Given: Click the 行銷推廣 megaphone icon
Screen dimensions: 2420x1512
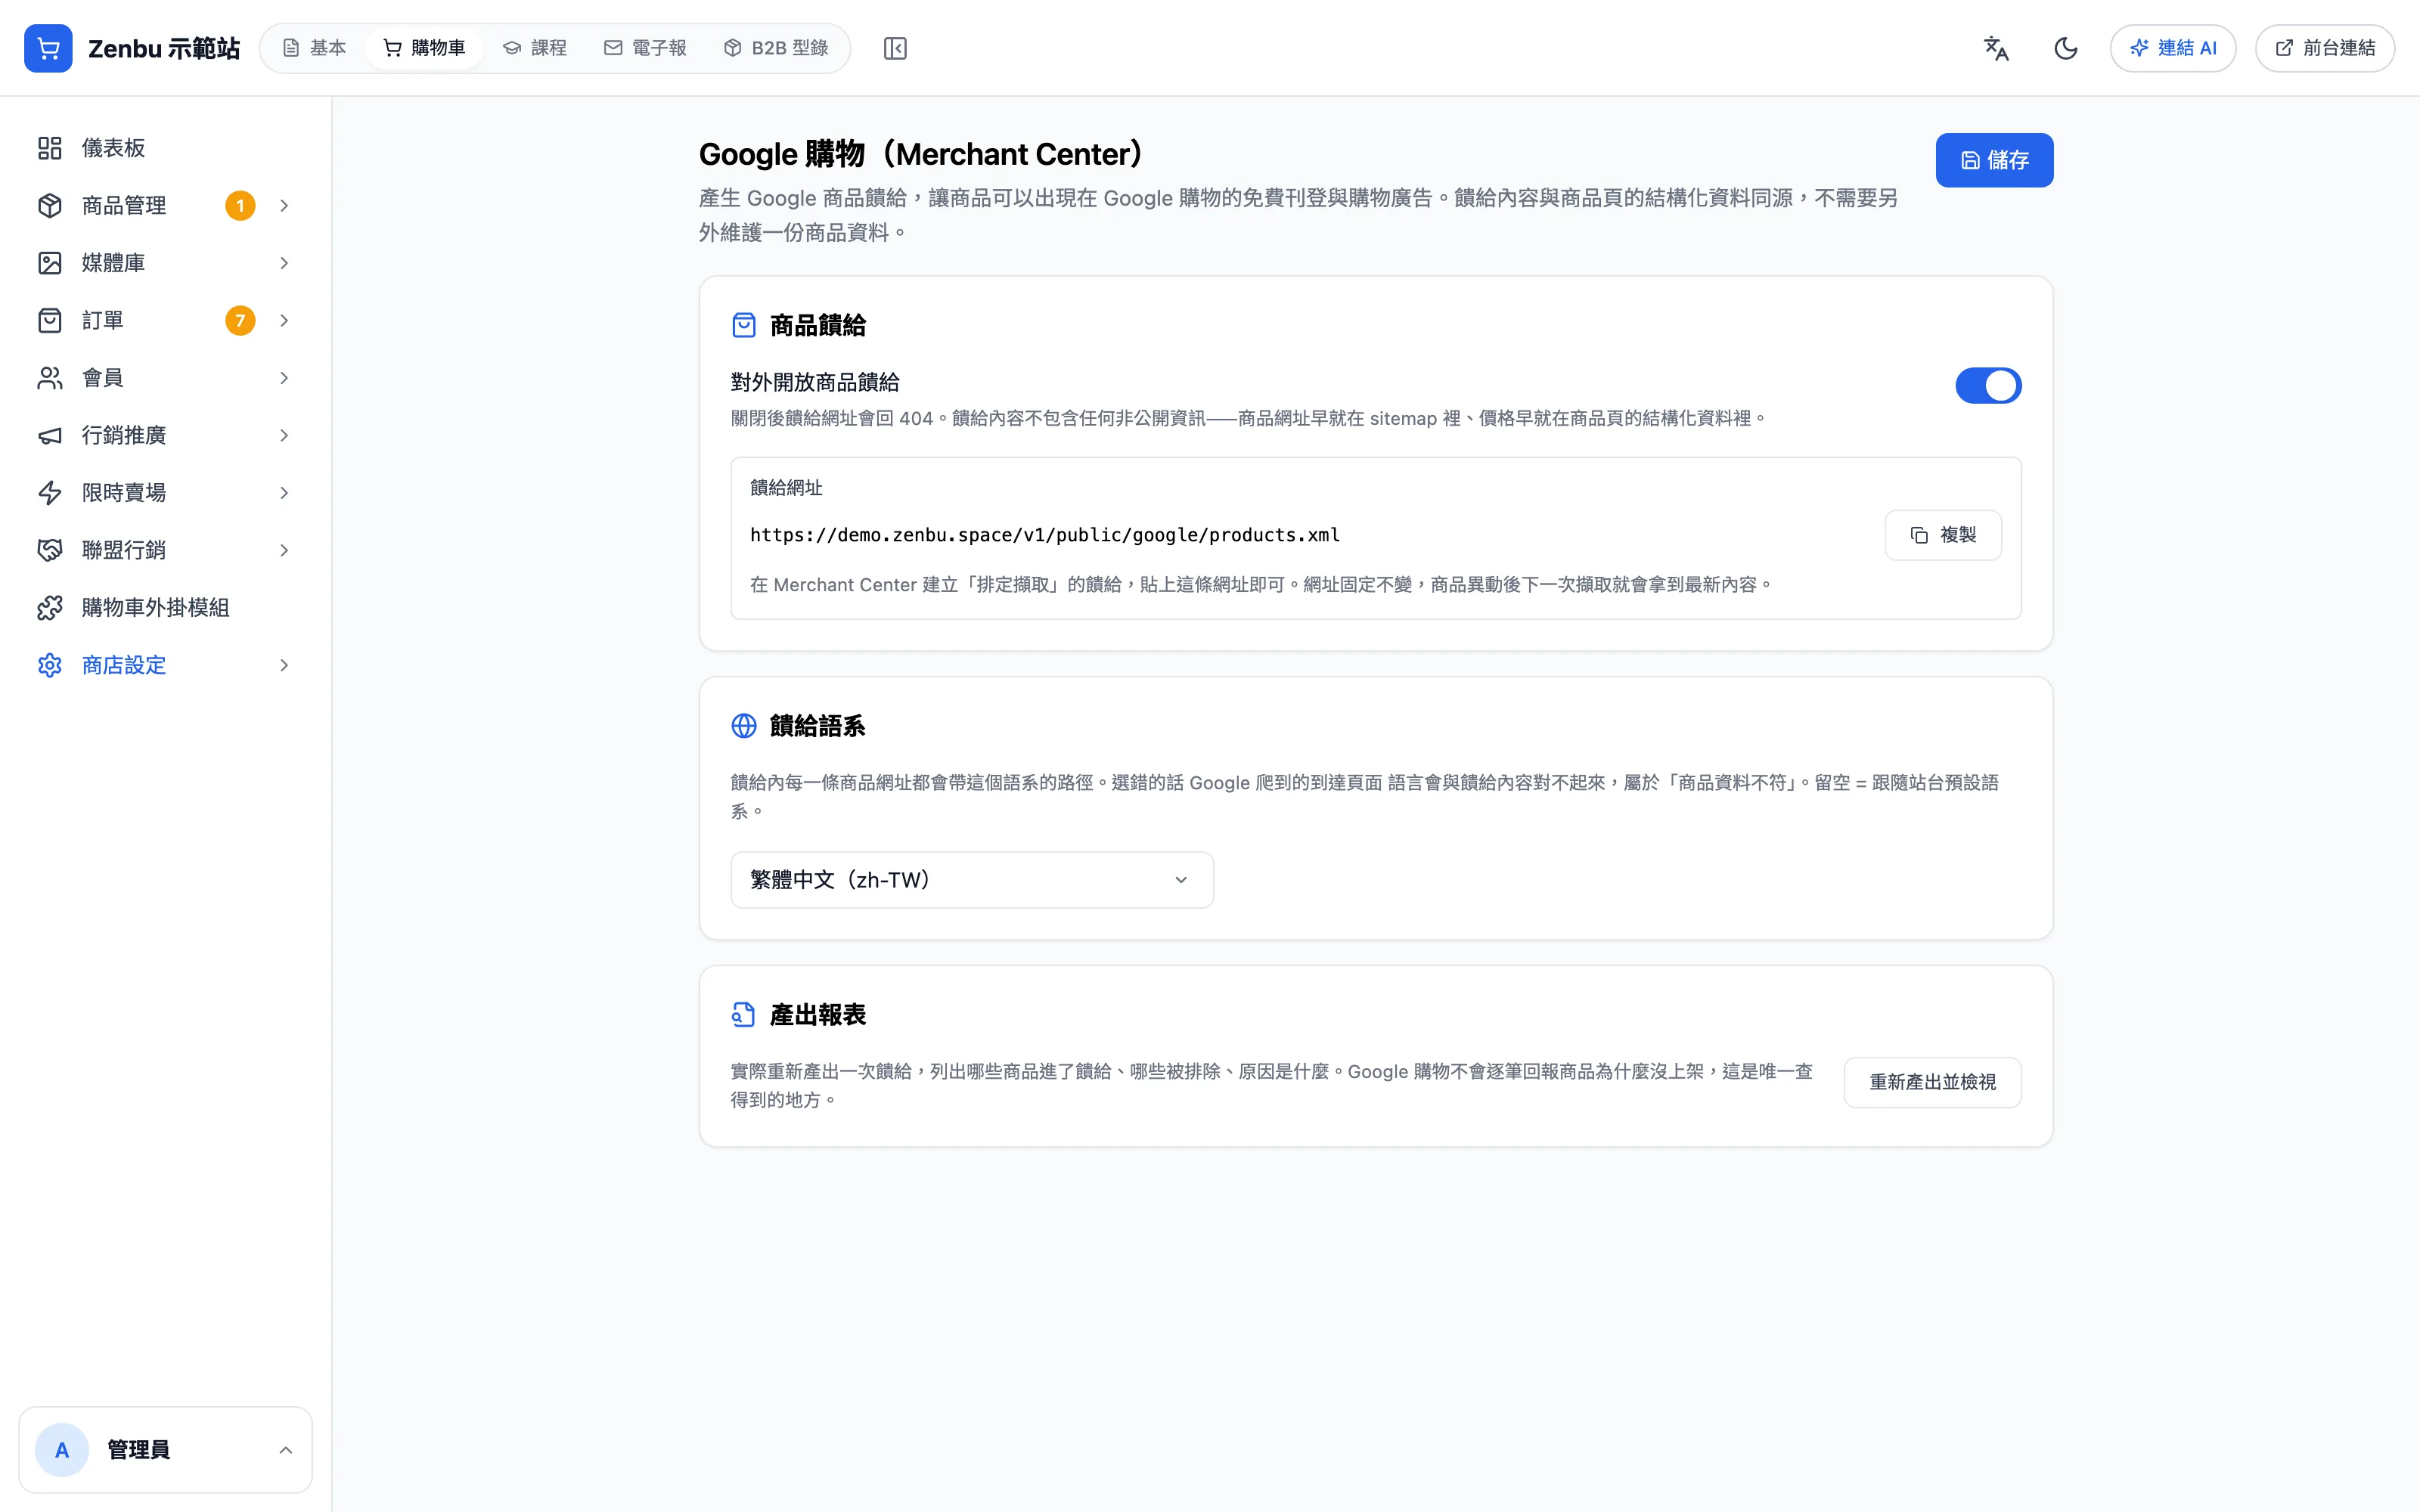Looking at the screenshot, I should tap(50, 435).
